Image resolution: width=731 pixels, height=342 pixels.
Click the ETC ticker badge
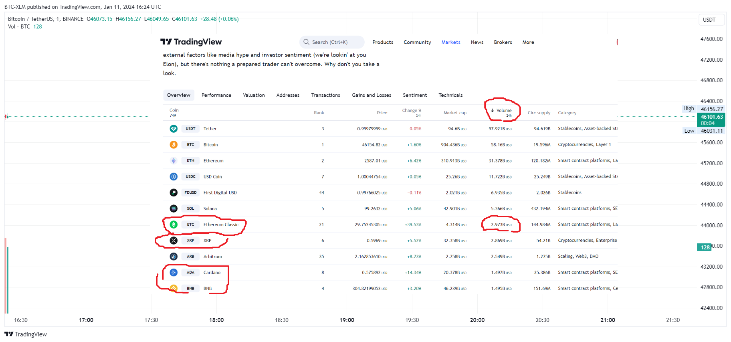pos(190,225)
